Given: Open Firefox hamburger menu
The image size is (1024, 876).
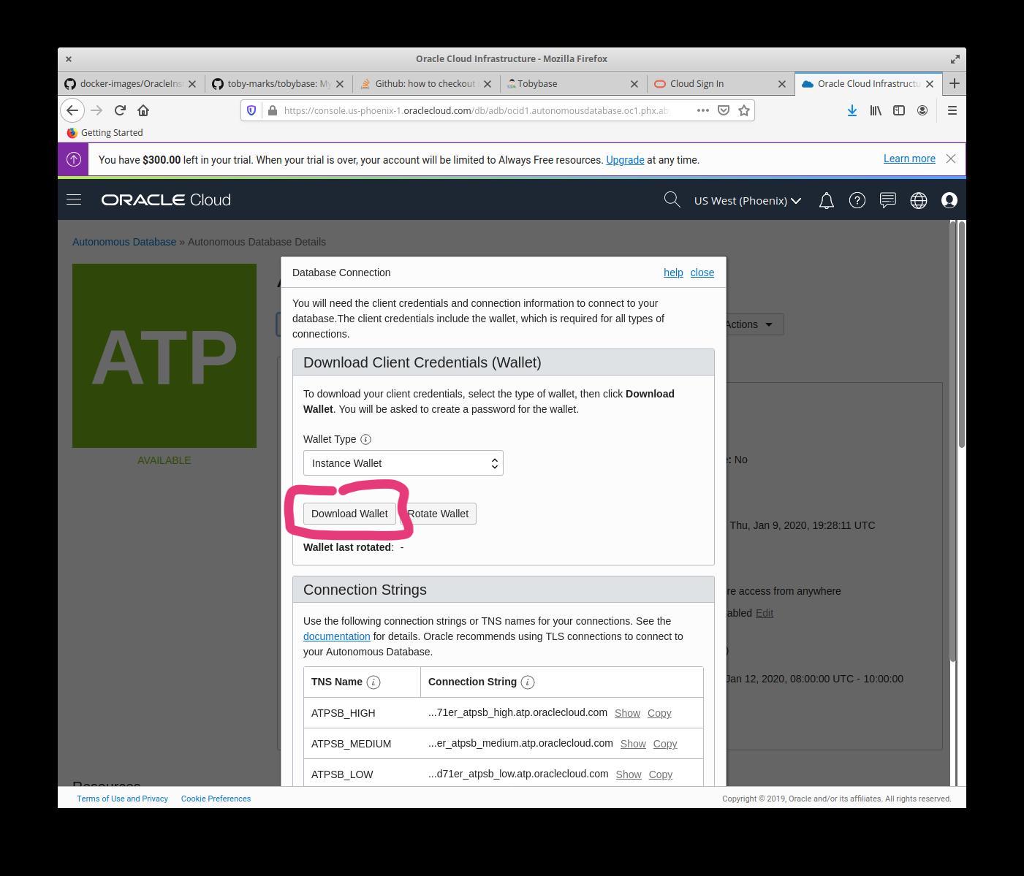Looking at the screenshot, I should point(952,110).
